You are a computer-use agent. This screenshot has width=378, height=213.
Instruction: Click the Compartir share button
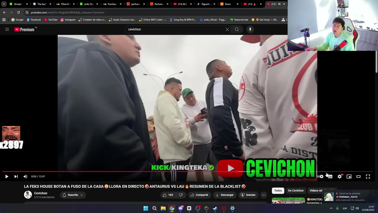pos(199,195)
